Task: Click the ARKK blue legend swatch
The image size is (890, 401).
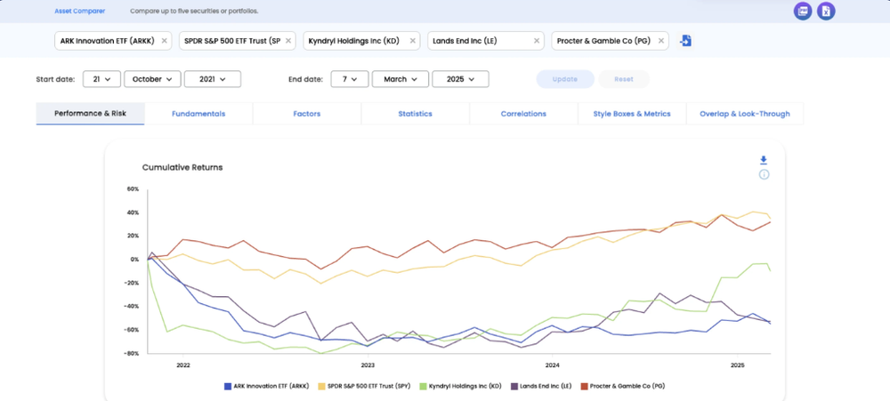Action: (228, 386)
